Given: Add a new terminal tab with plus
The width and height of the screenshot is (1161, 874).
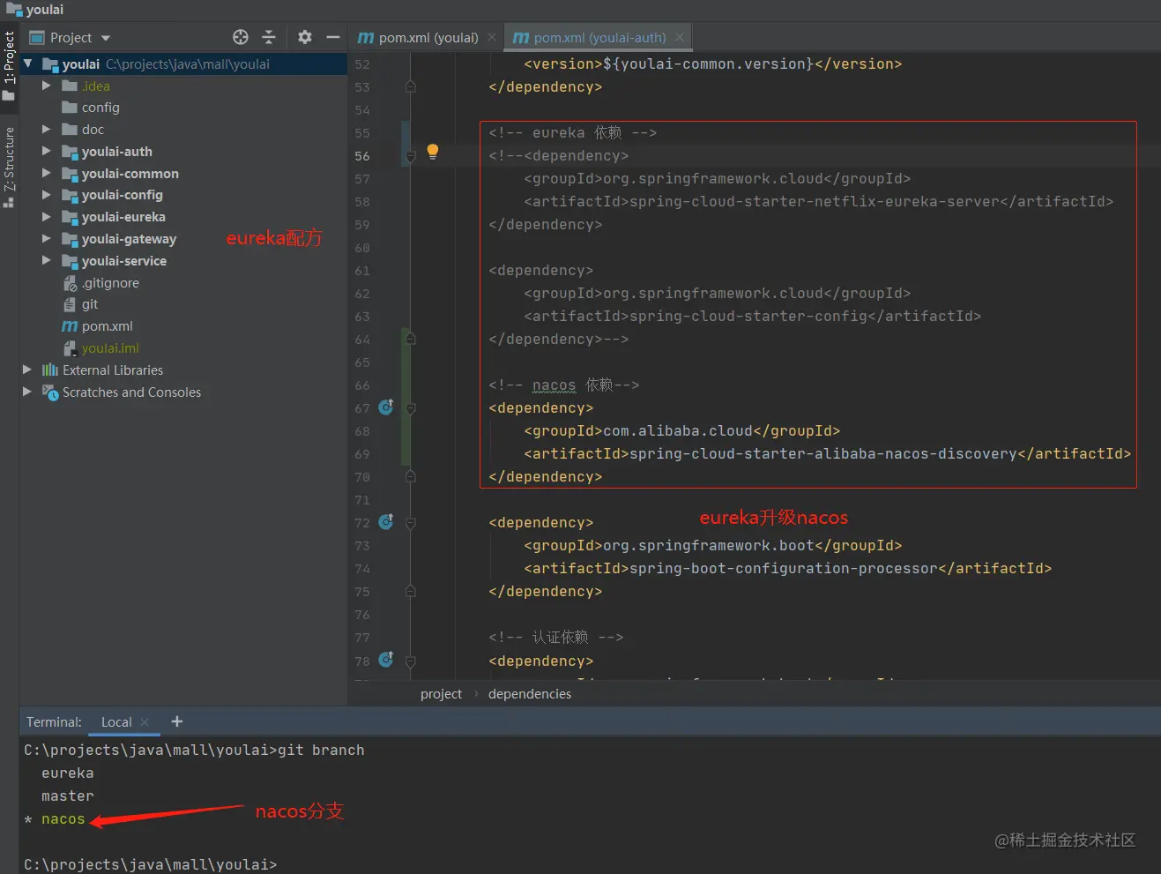Looking at the screenshot, I should click(176, 721).
